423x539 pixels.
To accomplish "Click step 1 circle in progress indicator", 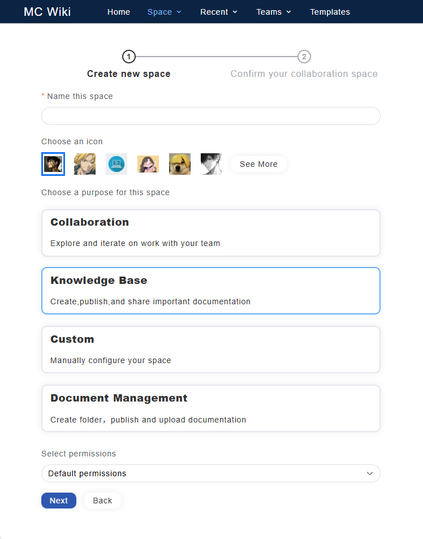I will pyautogui.click(x=129, y=57).
